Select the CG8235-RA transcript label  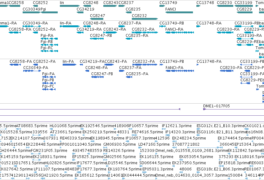137,36
